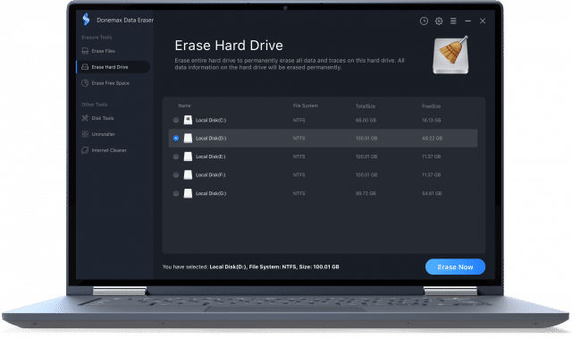Viewport: 572px width, 339px height.
Task: Minimize the Donemax window
Action: click(467, 21)
